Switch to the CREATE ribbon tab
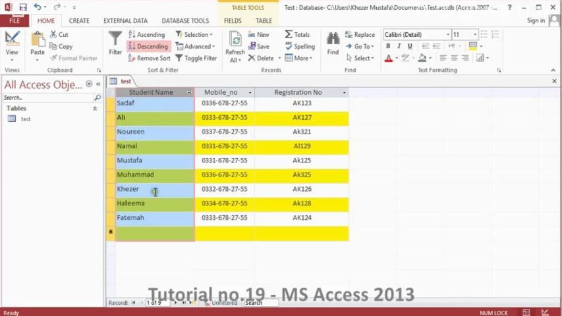562x316 pixels. 79,20
